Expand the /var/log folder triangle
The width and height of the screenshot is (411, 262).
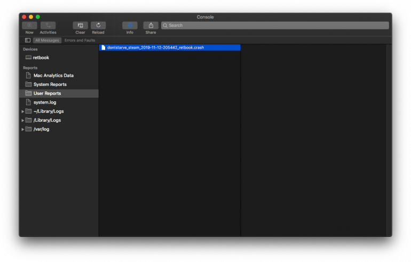(22, 129)
